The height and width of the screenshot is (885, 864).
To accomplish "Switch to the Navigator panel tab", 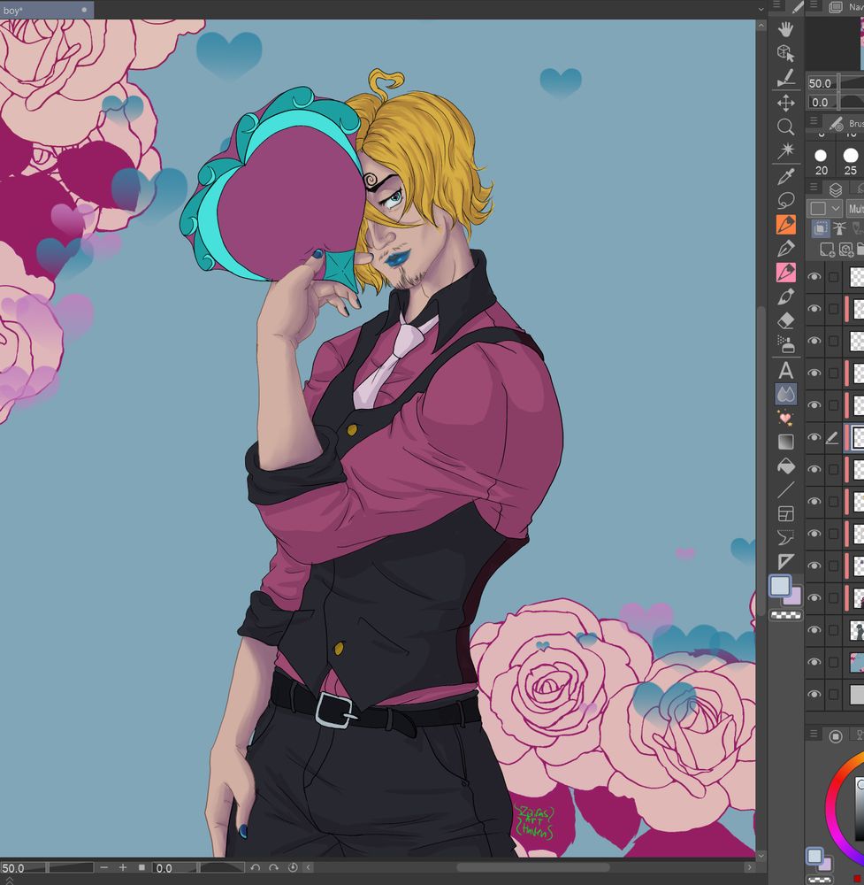I will (x=845, y=7).
